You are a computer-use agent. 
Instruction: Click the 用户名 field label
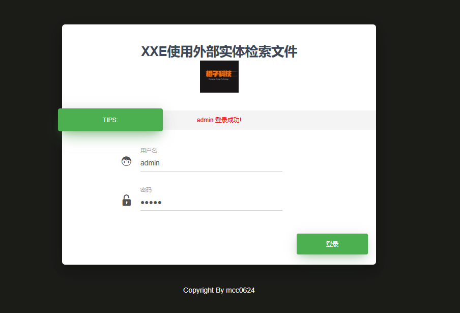(x=149, y=151)
